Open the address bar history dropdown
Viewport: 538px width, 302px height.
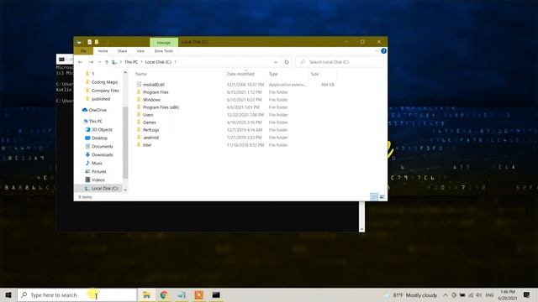pyautogui.click(x=276, y=62)
